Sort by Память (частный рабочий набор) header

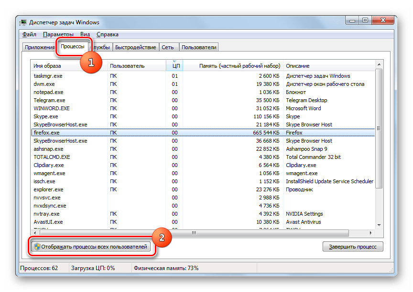pos(233,66)
